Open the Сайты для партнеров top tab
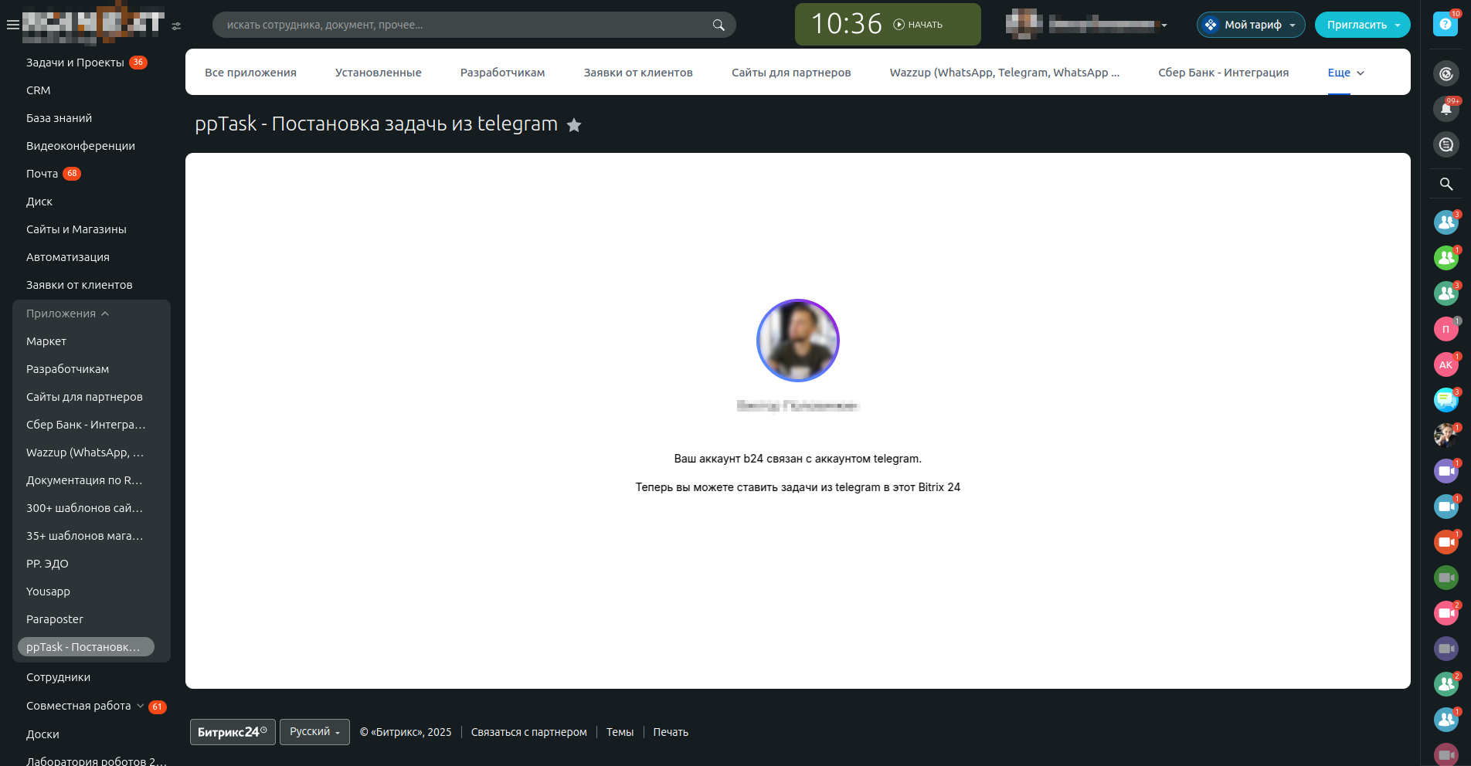Screen dimensions: 1471x766 (791, 73)
